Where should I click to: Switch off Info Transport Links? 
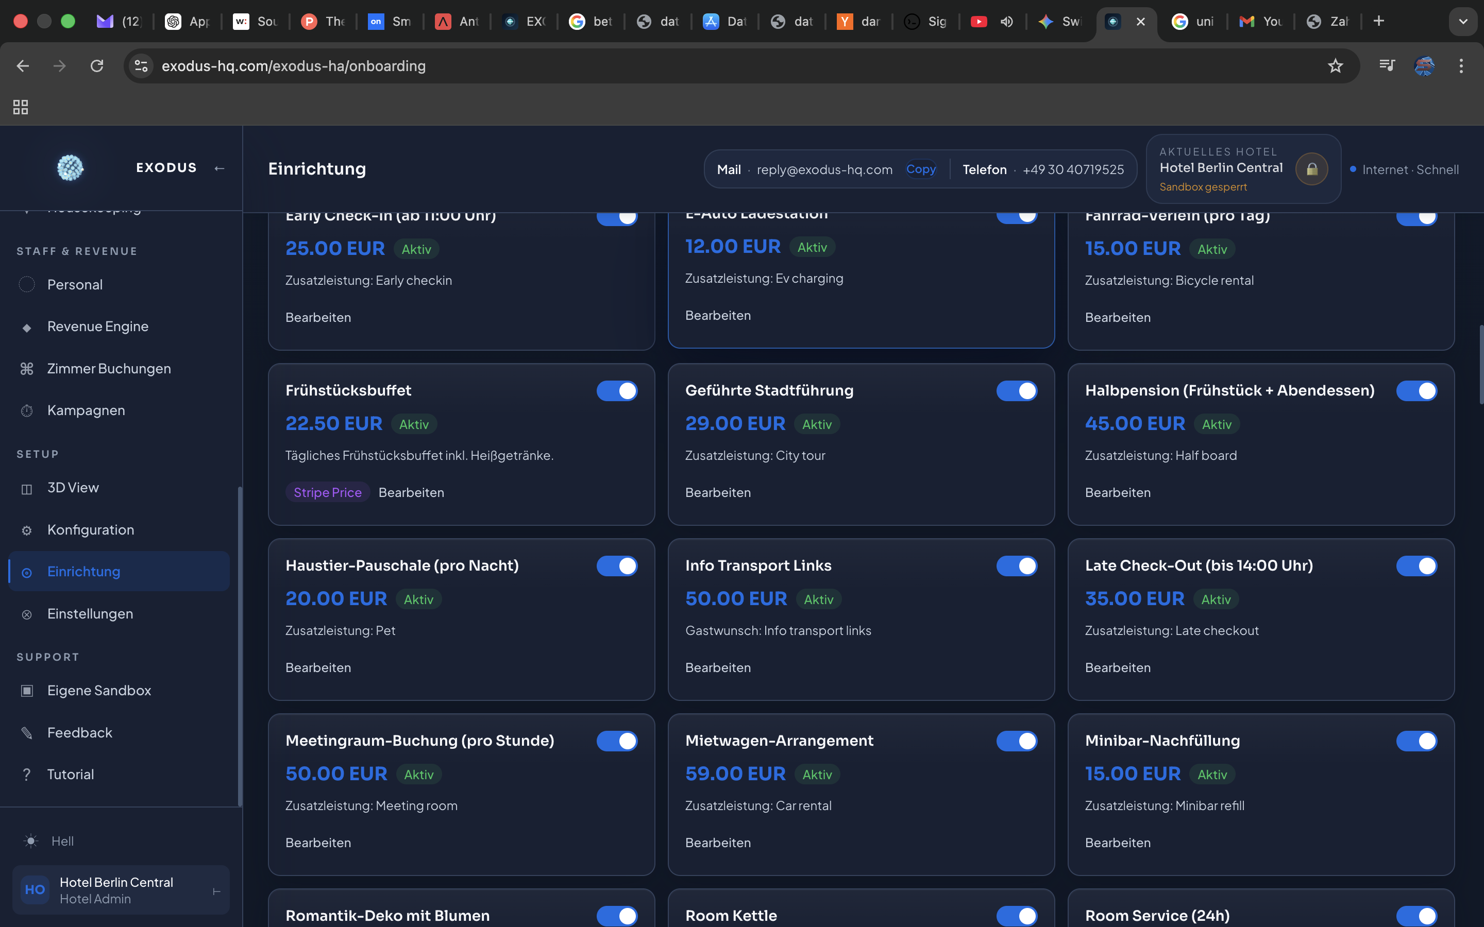pyautogui.click(x=1017, y=566)
